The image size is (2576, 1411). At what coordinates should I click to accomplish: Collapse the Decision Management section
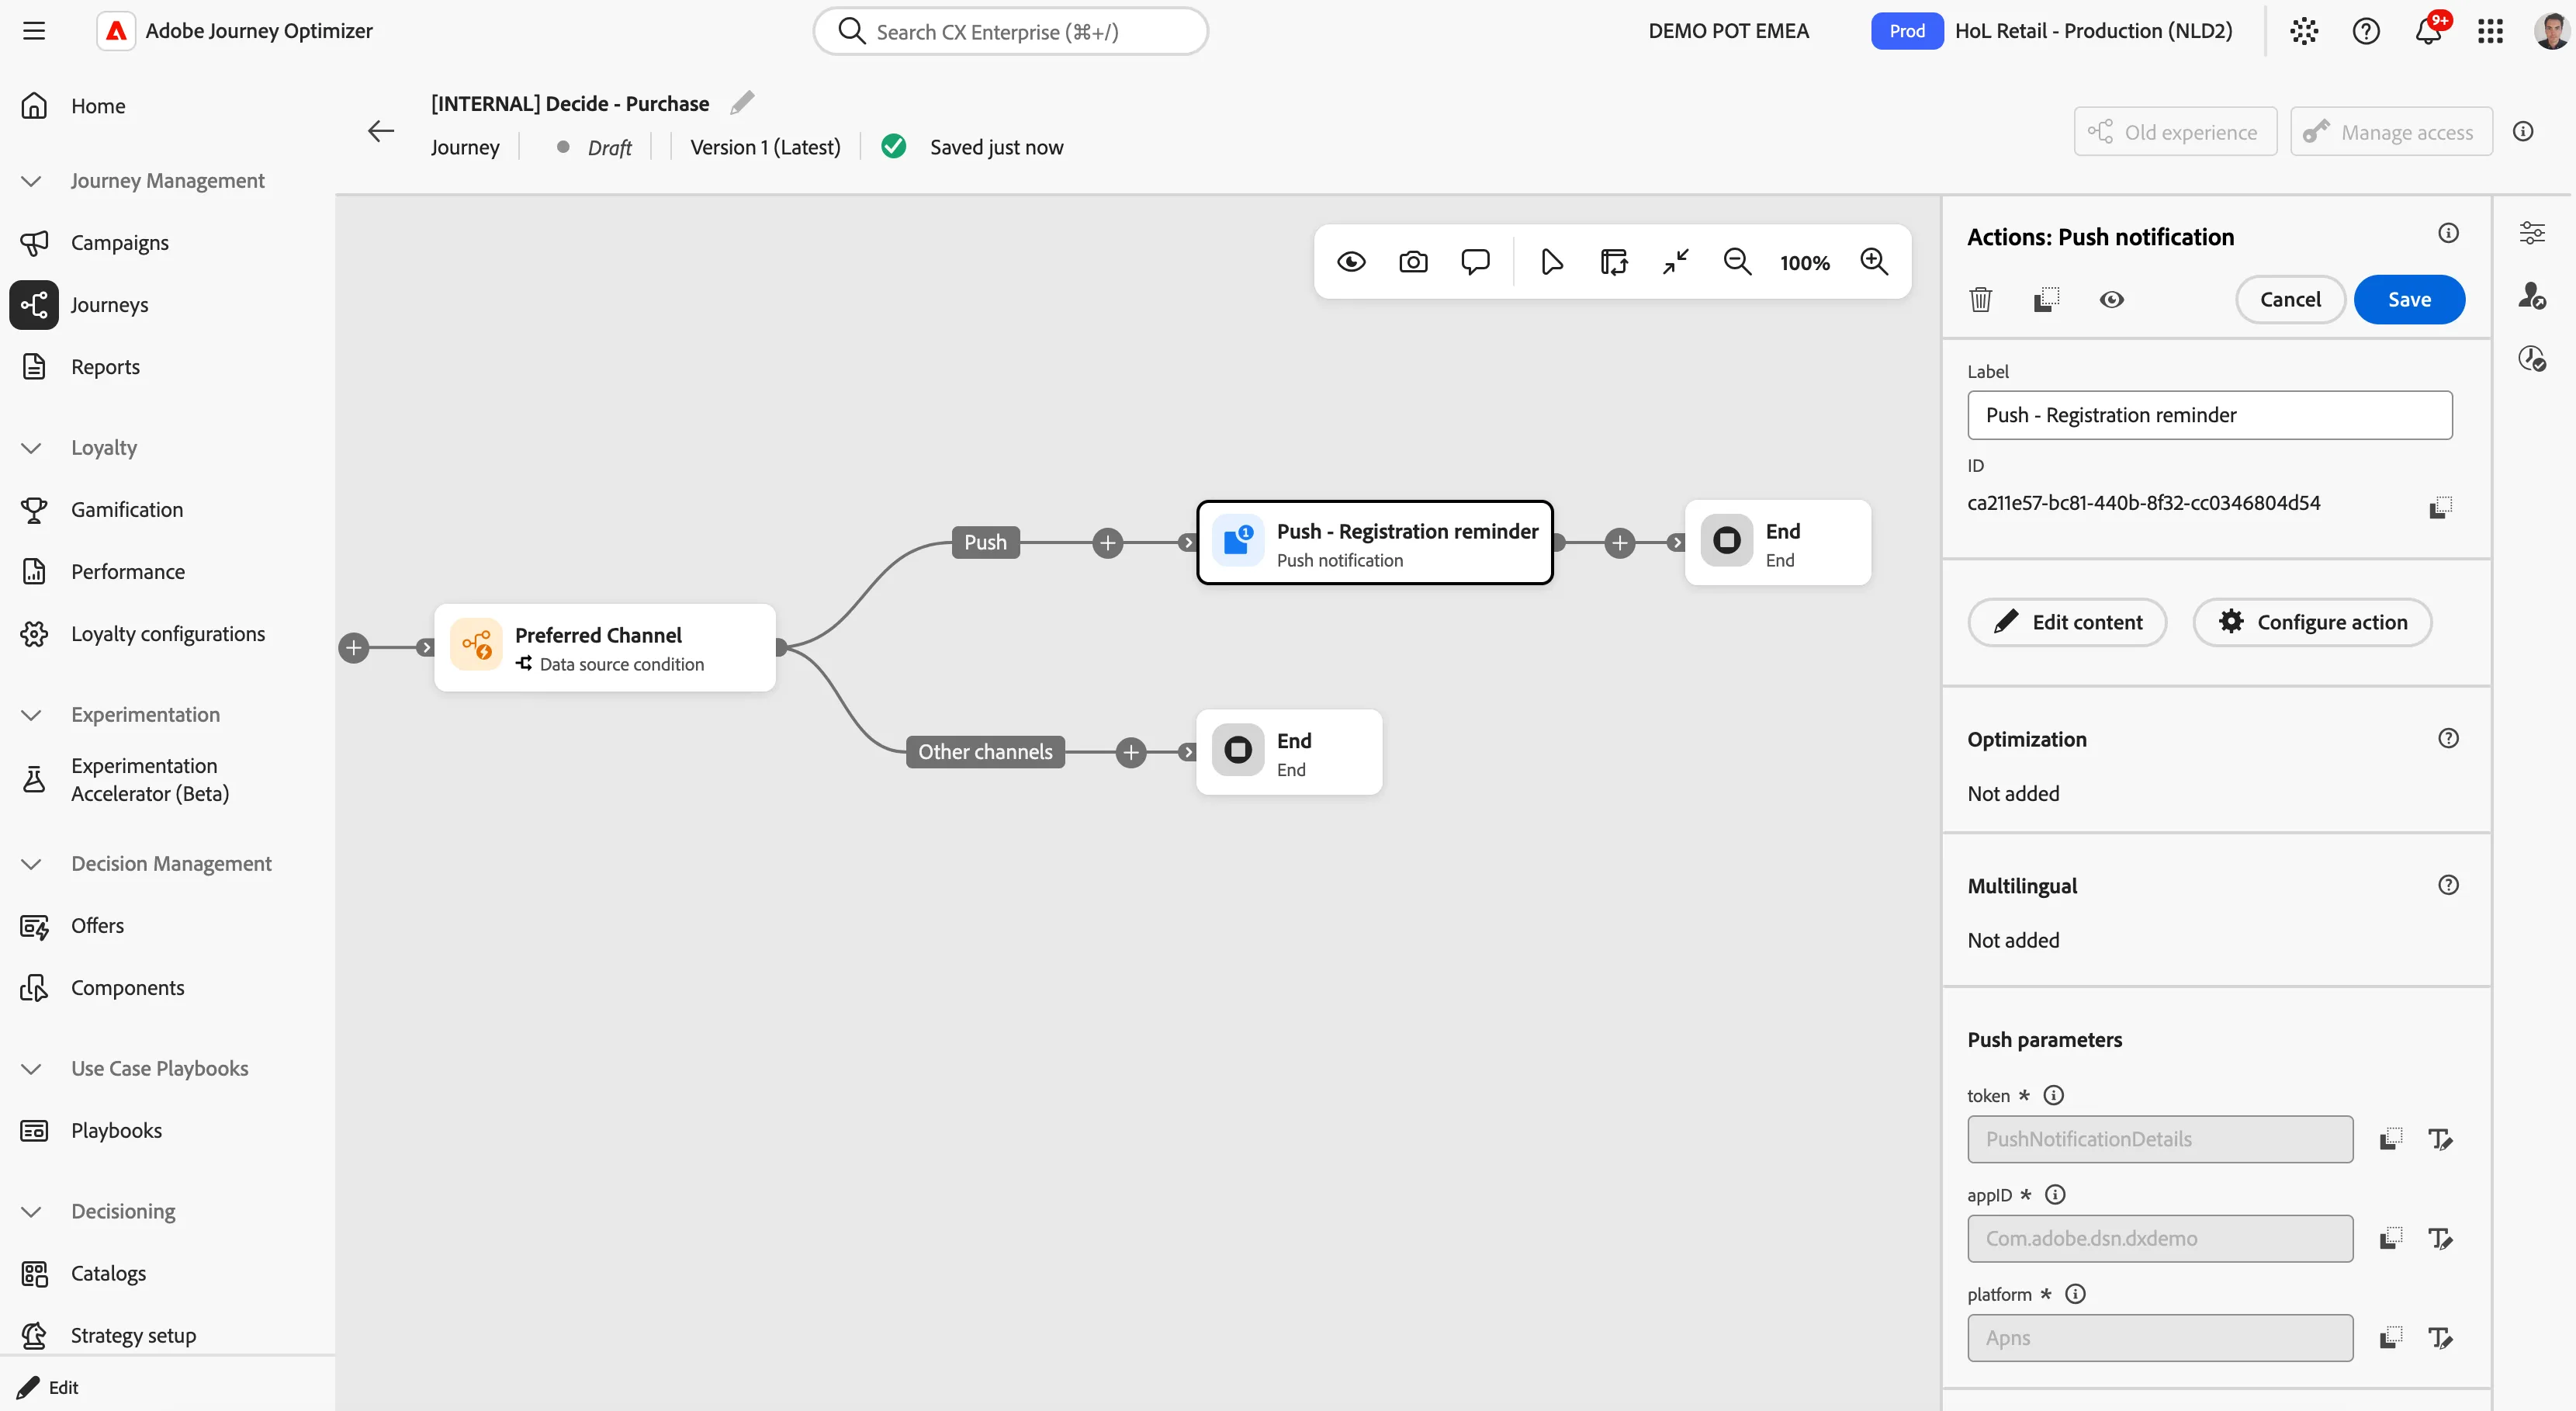pyautogui.click(x=31, y=864)
